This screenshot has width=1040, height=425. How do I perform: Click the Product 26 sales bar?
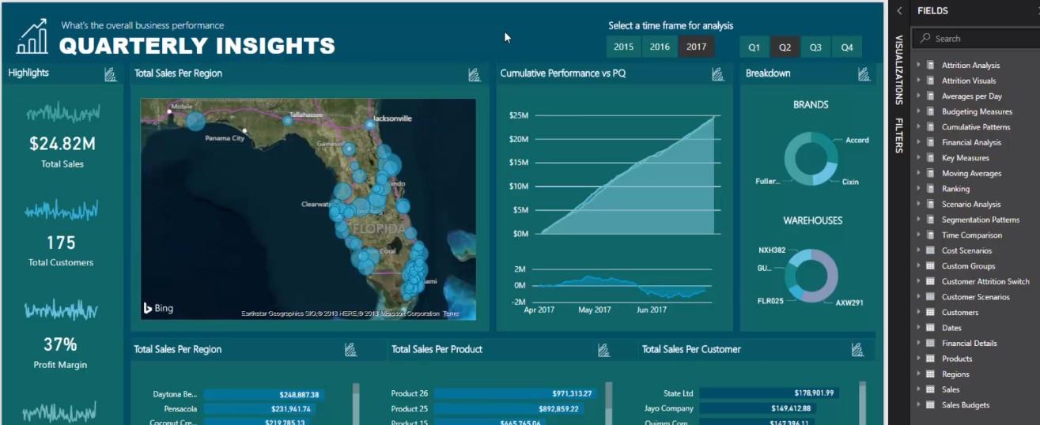[x=514, y=393]
